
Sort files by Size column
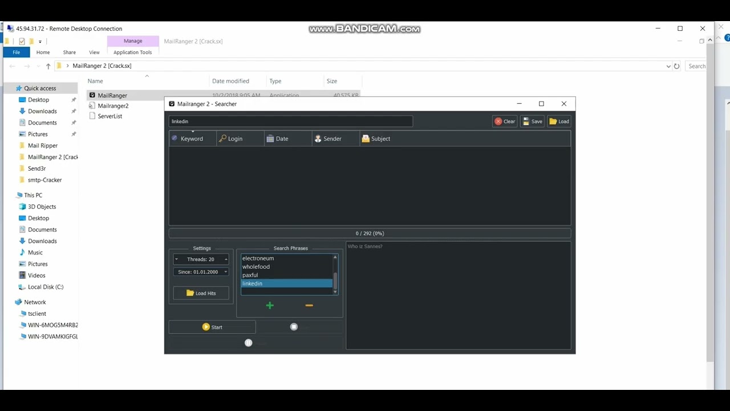[331, 81]
